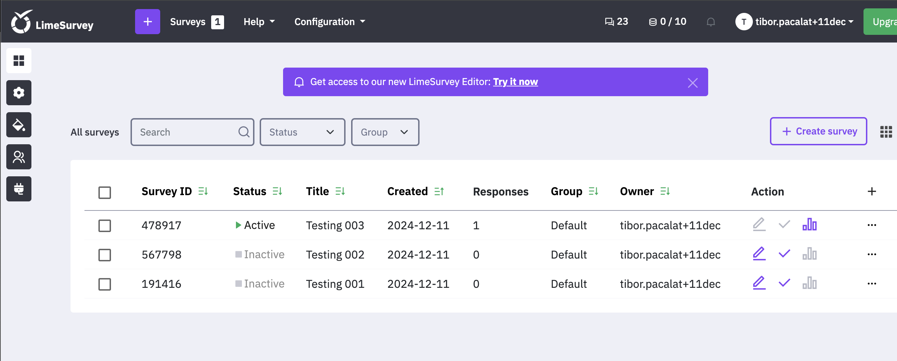
Task: Open the dashboard grid icon in sidebar
Action: [x=19, y=61]
